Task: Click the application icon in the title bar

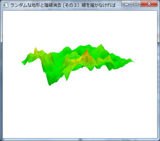Action: 5,5
